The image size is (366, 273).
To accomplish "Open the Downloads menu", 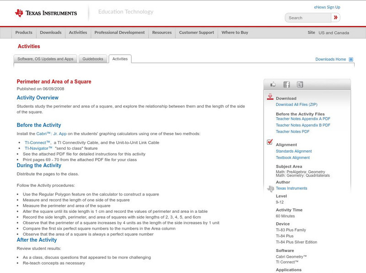I will click(51, 32).
